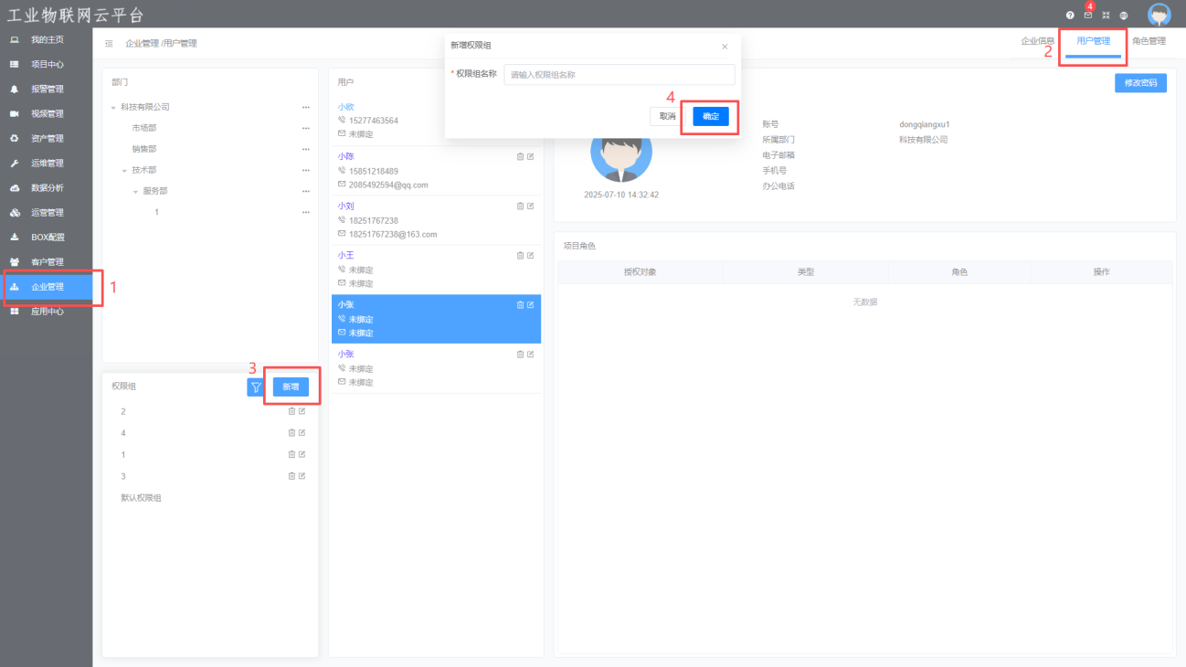
Task: Open the more options for 市场部
Action: (x=306, y=128)
